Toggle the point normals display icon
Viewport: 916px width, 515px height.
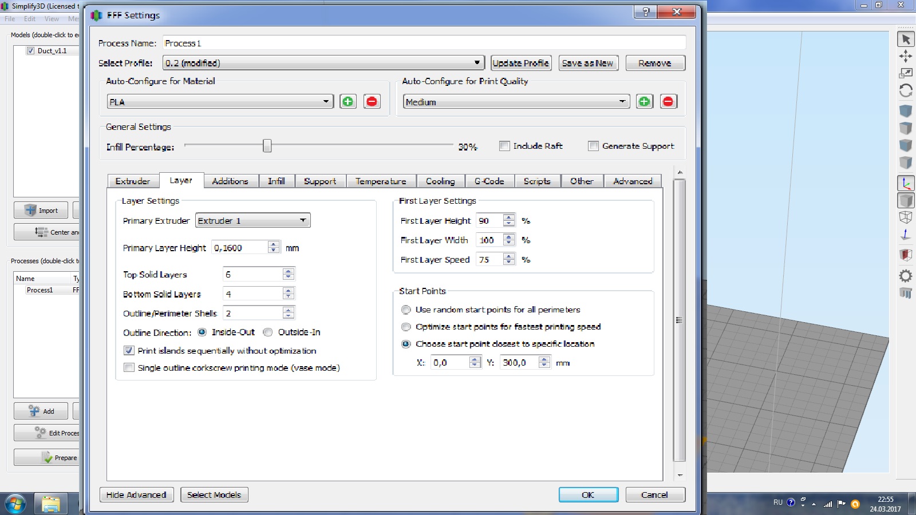click(x=906, y=235)
